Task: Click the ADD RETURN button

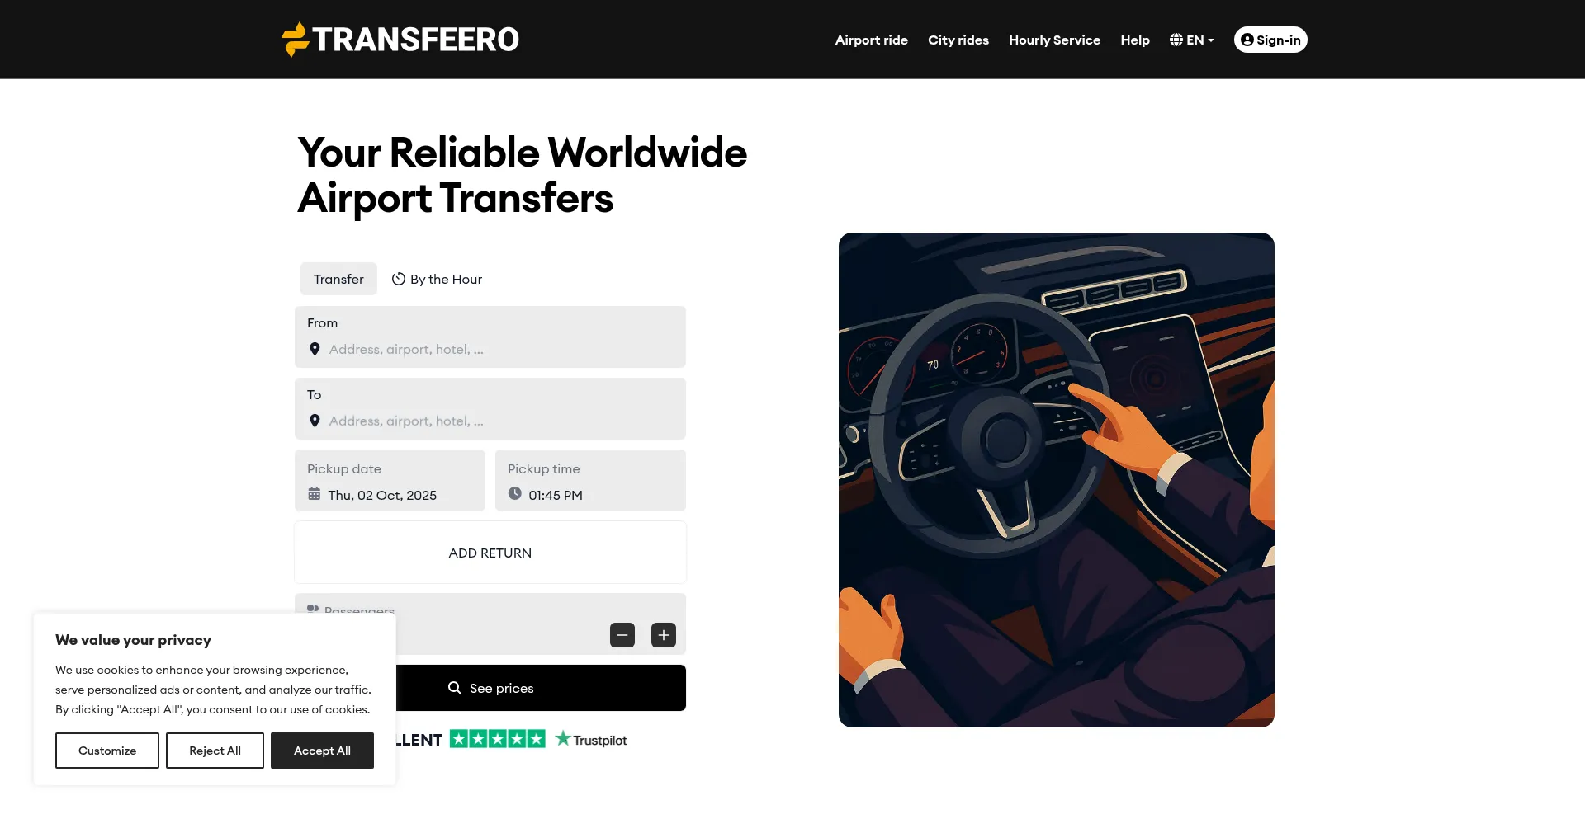Action: coord(490,553)
